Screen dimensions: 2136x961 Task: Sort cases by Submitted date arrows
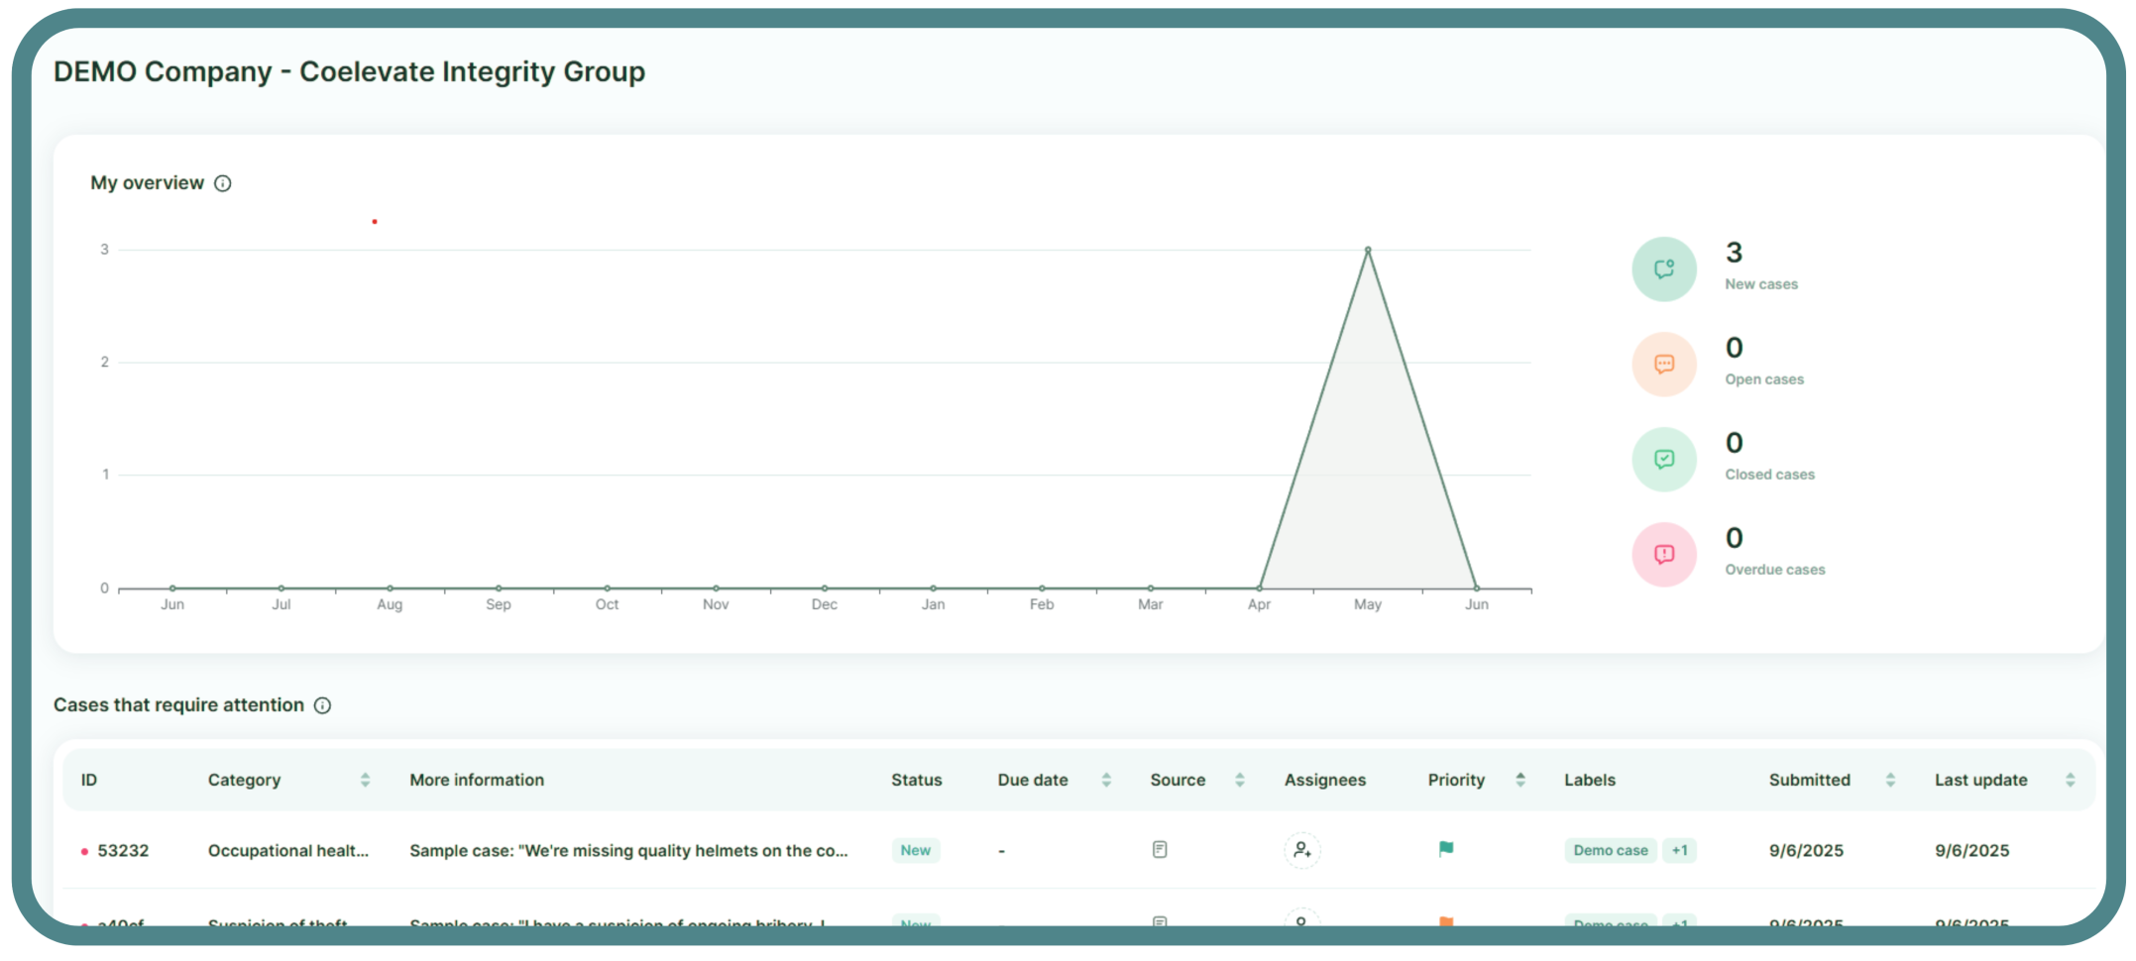click(x=1890, y=781)
